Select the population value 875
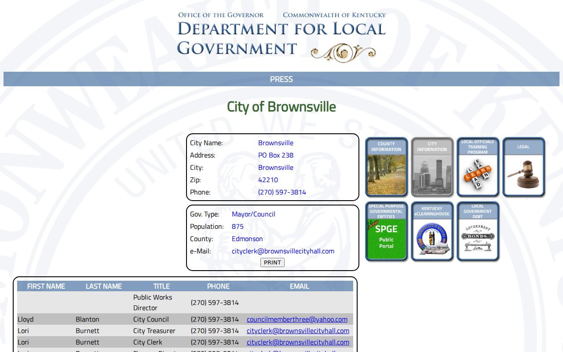Image resolution: width=563 pixels, height=352 pixels. click(238, 227)
